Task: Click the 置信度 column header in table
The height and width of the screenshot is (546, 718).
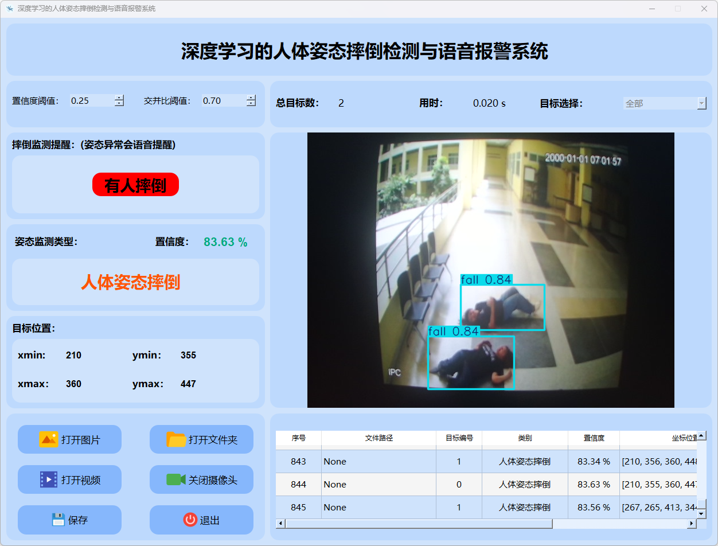Action: pos(594,438)
